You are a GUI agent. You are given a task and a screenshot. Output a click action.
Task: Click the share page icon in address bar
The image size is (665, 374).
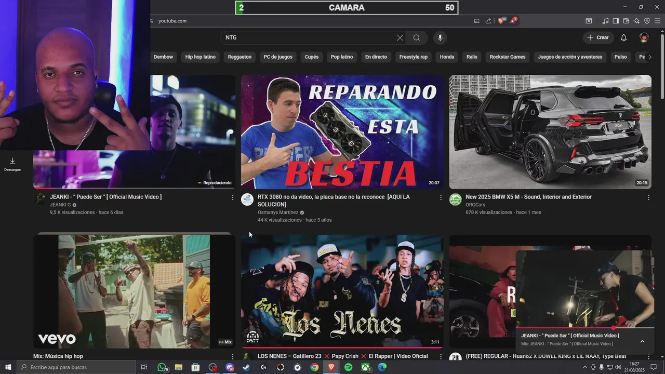488,21
